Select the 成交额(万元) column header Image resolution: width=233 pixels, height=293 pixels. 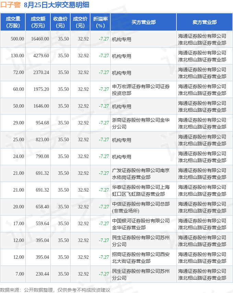pyautogui.click(x=38, y=22)
